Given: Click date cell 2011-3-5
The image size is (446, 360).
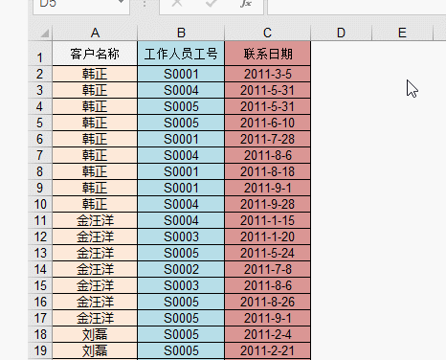Looking at the screenshot, I should click(x=267, y=74).
